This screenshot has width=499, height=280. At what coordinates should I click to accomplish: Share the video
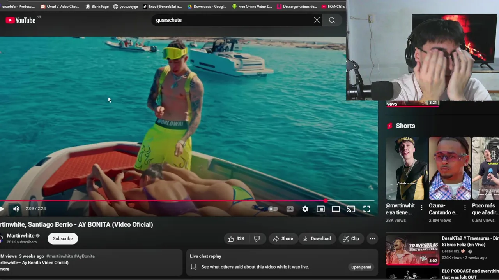click(283, 238)
